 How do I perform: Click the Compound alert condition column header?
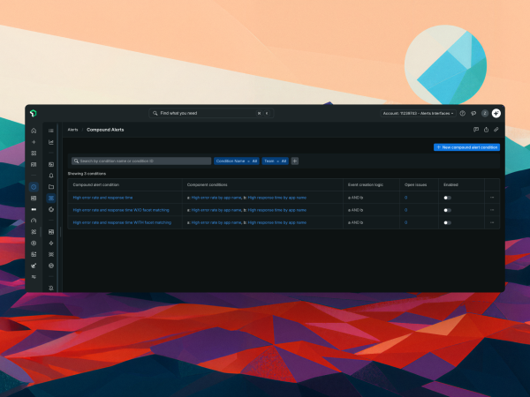coord(96,185)
